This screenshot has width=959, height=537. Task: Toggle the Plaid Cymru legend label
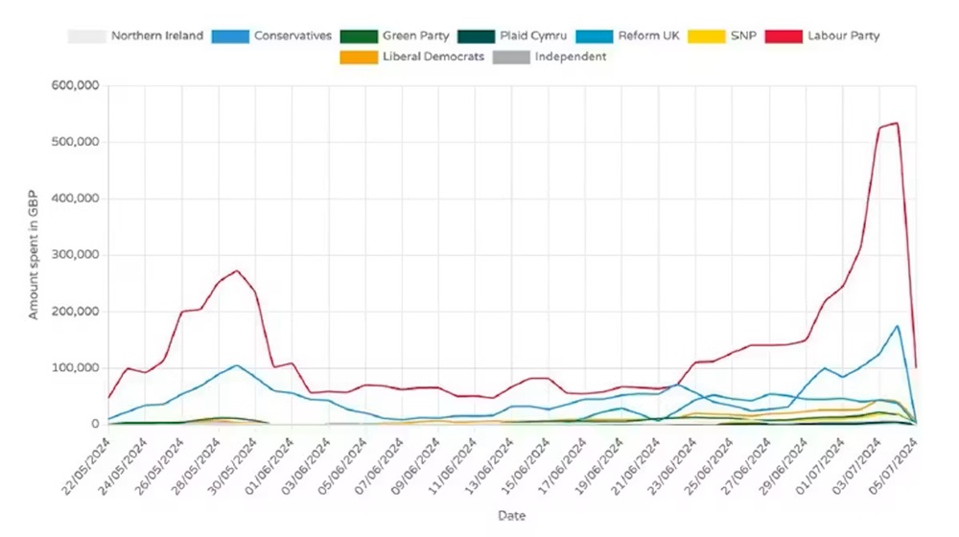point(533,36)
